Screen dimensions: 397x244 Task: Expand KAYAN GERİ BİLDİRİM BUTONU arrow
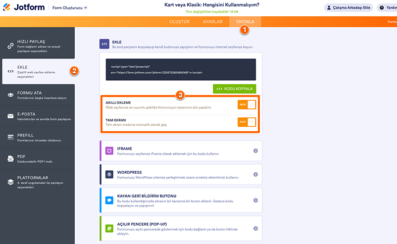point(255,200)
